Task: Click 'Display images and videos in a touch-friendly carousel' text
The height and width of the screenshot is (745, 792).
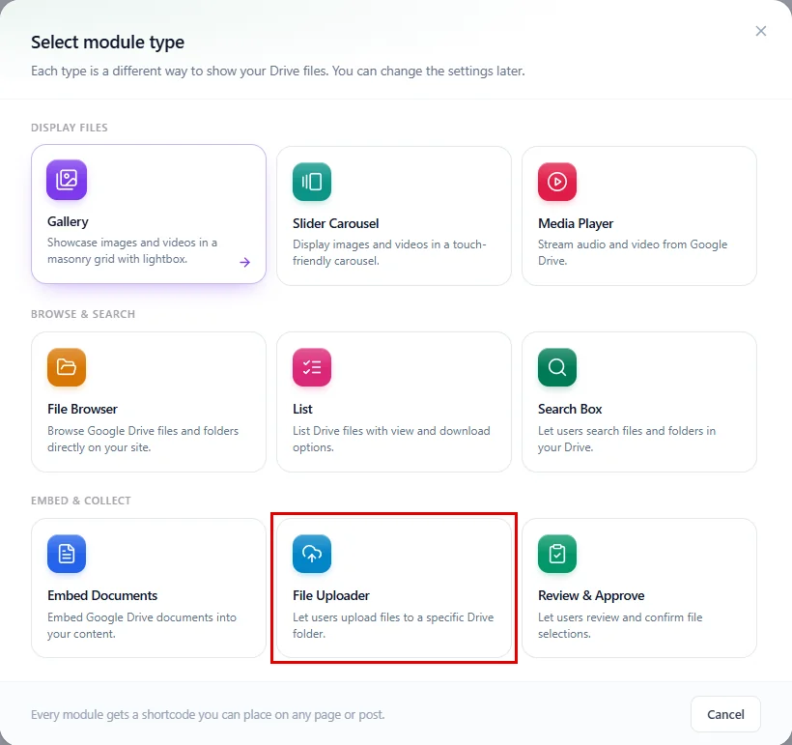Action: (x=389, y=253)
